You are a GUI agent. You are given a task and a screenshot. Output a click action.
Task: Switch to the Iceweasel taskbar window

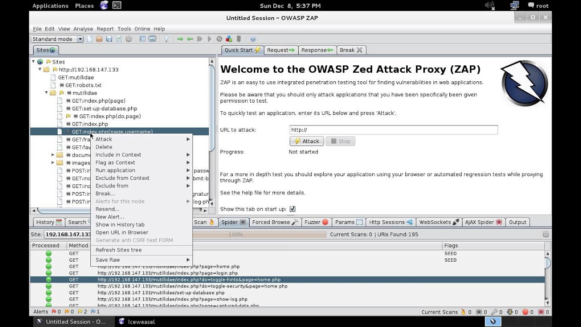tap(137, 322)
